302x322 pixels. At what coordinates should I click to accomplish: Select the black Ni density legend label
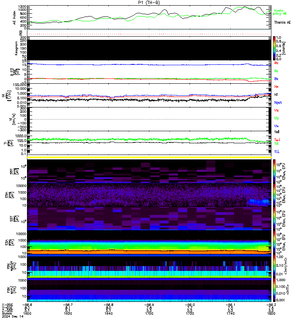(x=276, y=95)
